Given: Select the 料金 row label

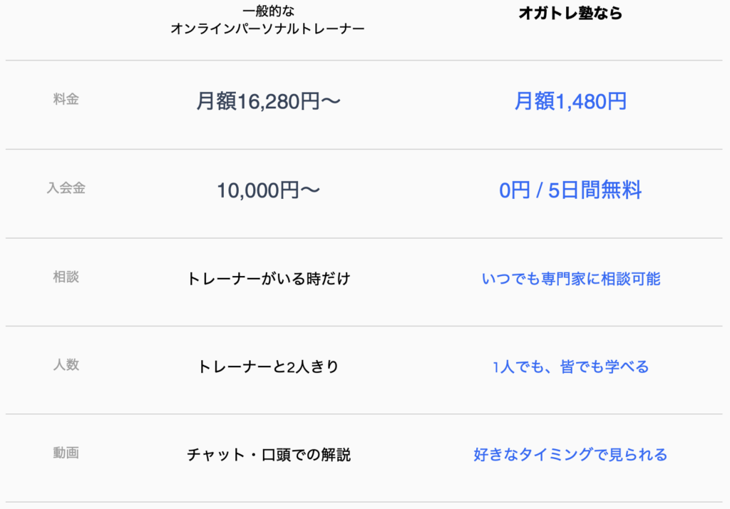Looking at the screenshot, I should [x=66, y=99].
